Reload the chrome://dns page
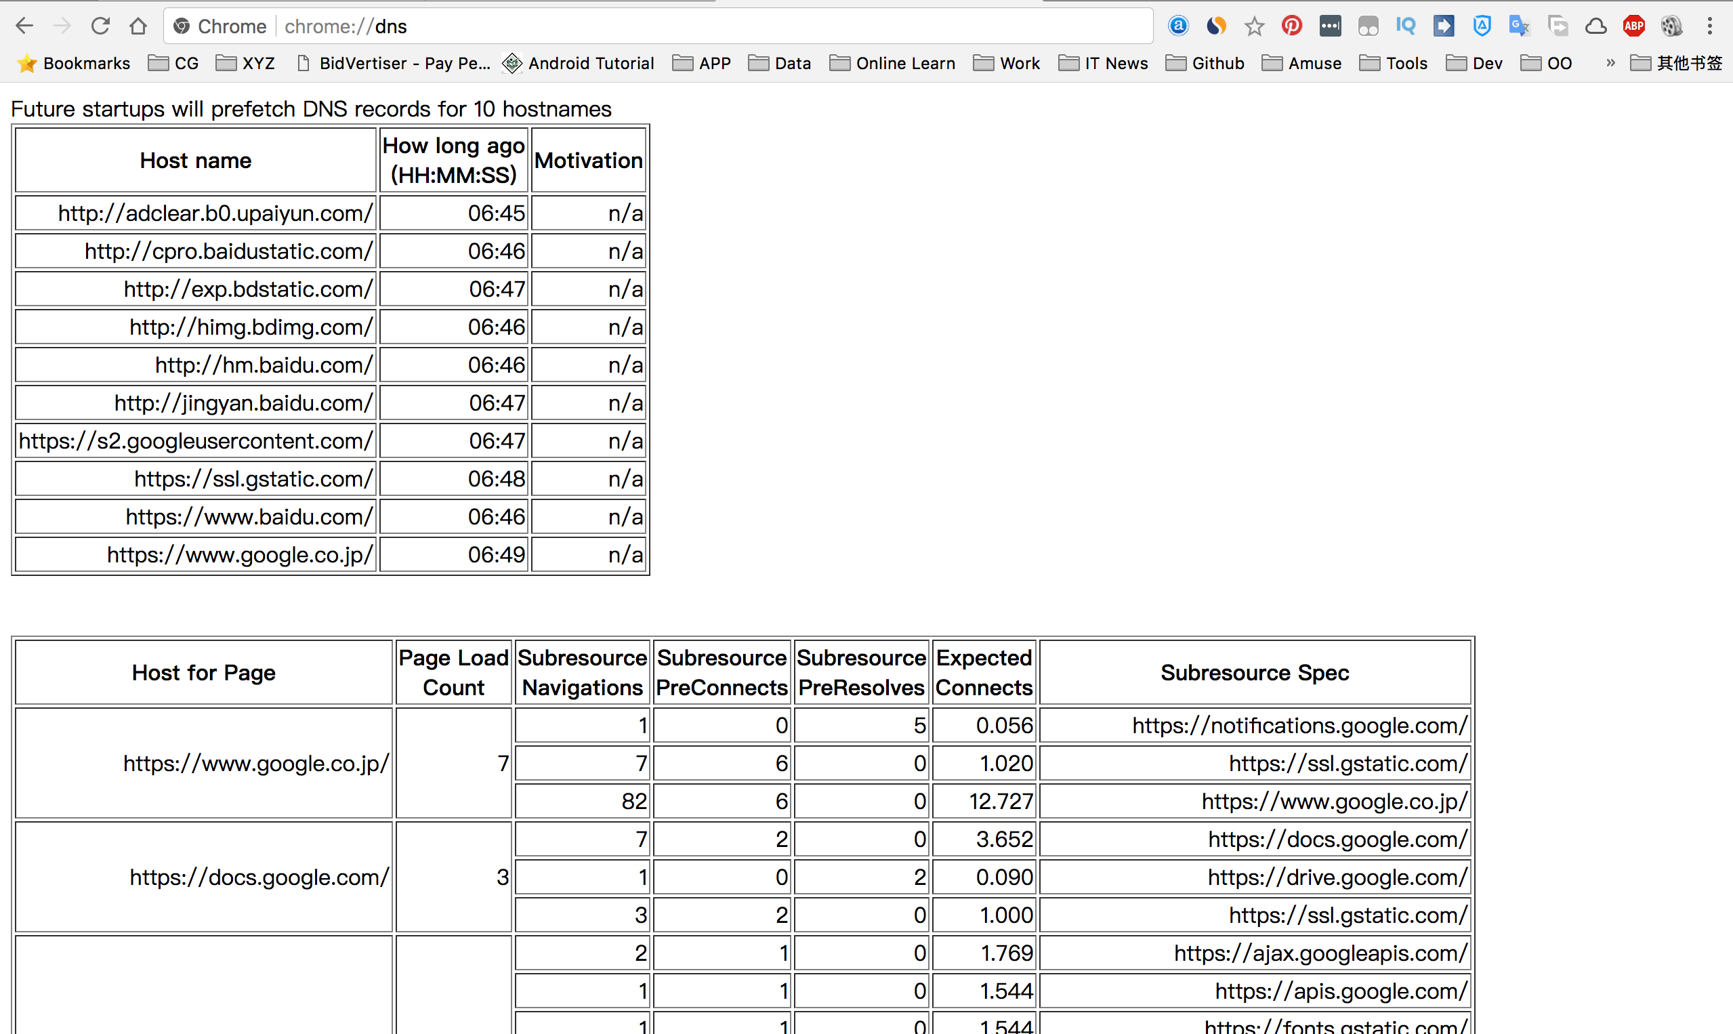The width and height of the screenshot is (1733, 1034). (x=100, y=26)
